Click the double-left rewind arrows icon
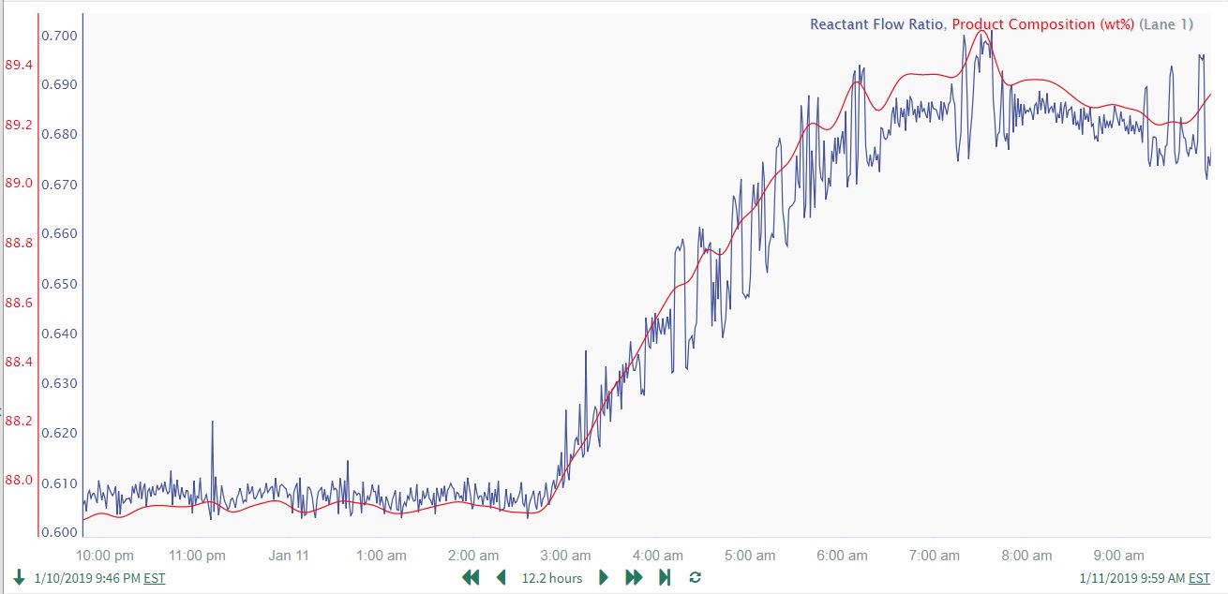Image resolution: width=1228 pixels, height=594 pixels. (471, 577)
